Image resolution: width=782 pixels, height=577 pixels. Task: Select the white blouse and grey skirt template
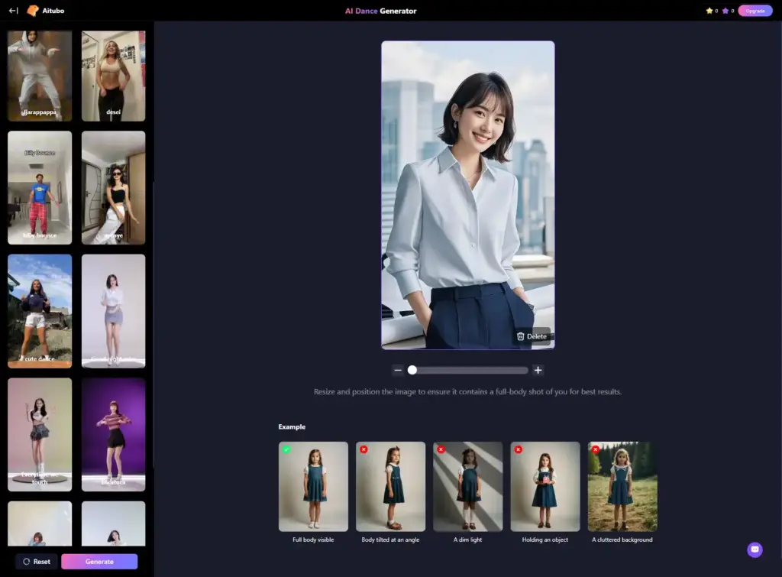[114, 311]
